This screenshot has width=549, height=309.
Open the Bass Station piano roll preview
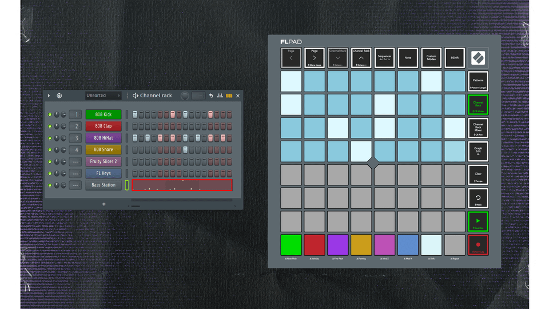click(x=182, y=185)
